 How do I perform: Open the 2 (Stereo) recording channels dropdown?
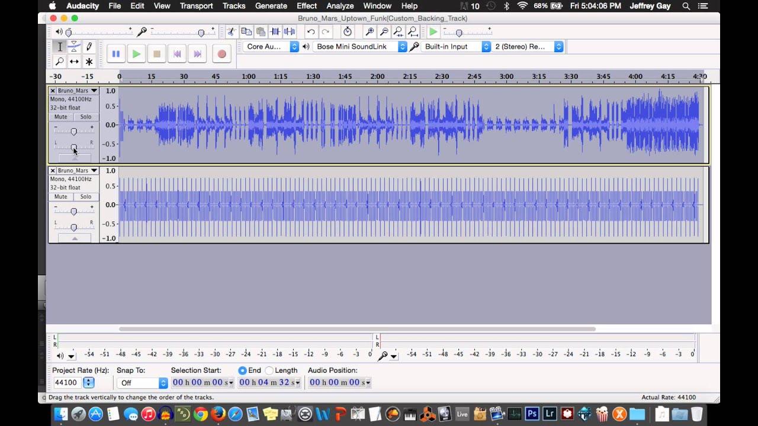point(528,47)
